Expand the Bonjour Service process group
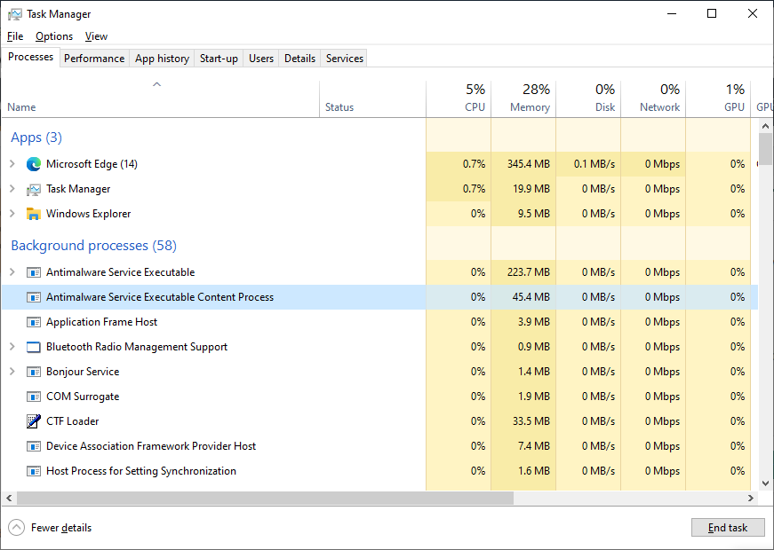The width and height of the screenshot is (774, 550). [x=12, y=372]
